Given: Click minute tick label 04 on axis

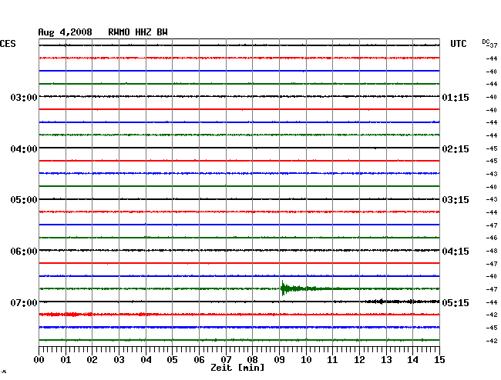Looking at the screenshot, I should (146, 359).
